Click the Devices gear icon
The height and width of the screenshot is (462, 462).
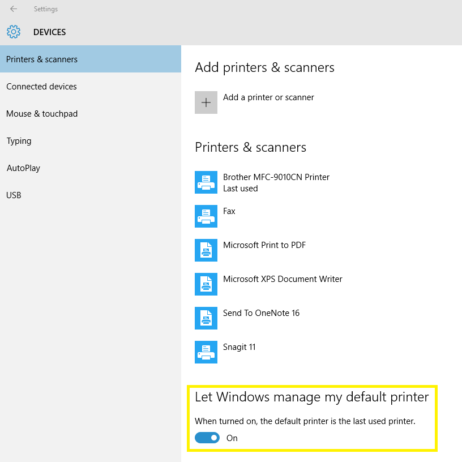coord(14,32)
